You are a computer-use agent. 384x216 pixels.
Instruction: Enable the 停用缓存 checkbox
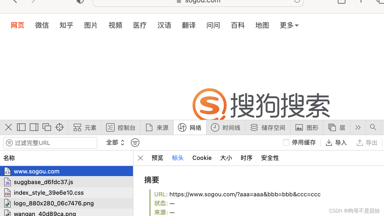click(286, 143)
